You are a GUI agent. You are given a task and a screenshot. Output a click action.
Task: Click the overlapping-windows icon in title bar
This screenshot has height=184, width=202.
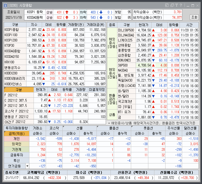pyautogui.click(x=172, y=5)
